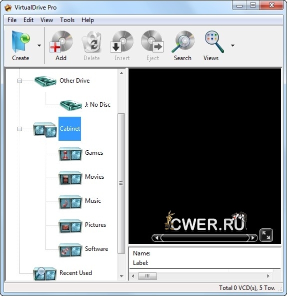The height and width of the screenshot is (296, 287).
Task: Click the Insert disc icon
Action: [122, 42]
